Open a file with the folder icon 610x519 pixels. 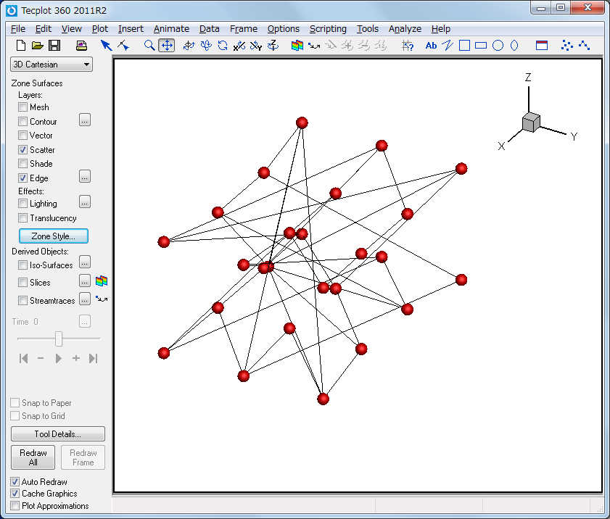tap(37, 46)
